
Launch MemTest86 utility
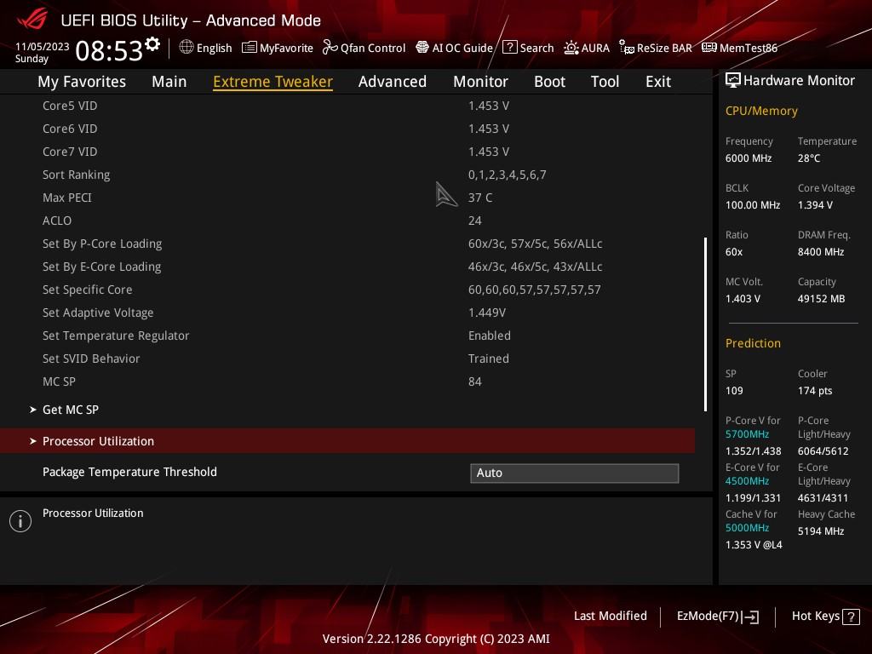740,48
